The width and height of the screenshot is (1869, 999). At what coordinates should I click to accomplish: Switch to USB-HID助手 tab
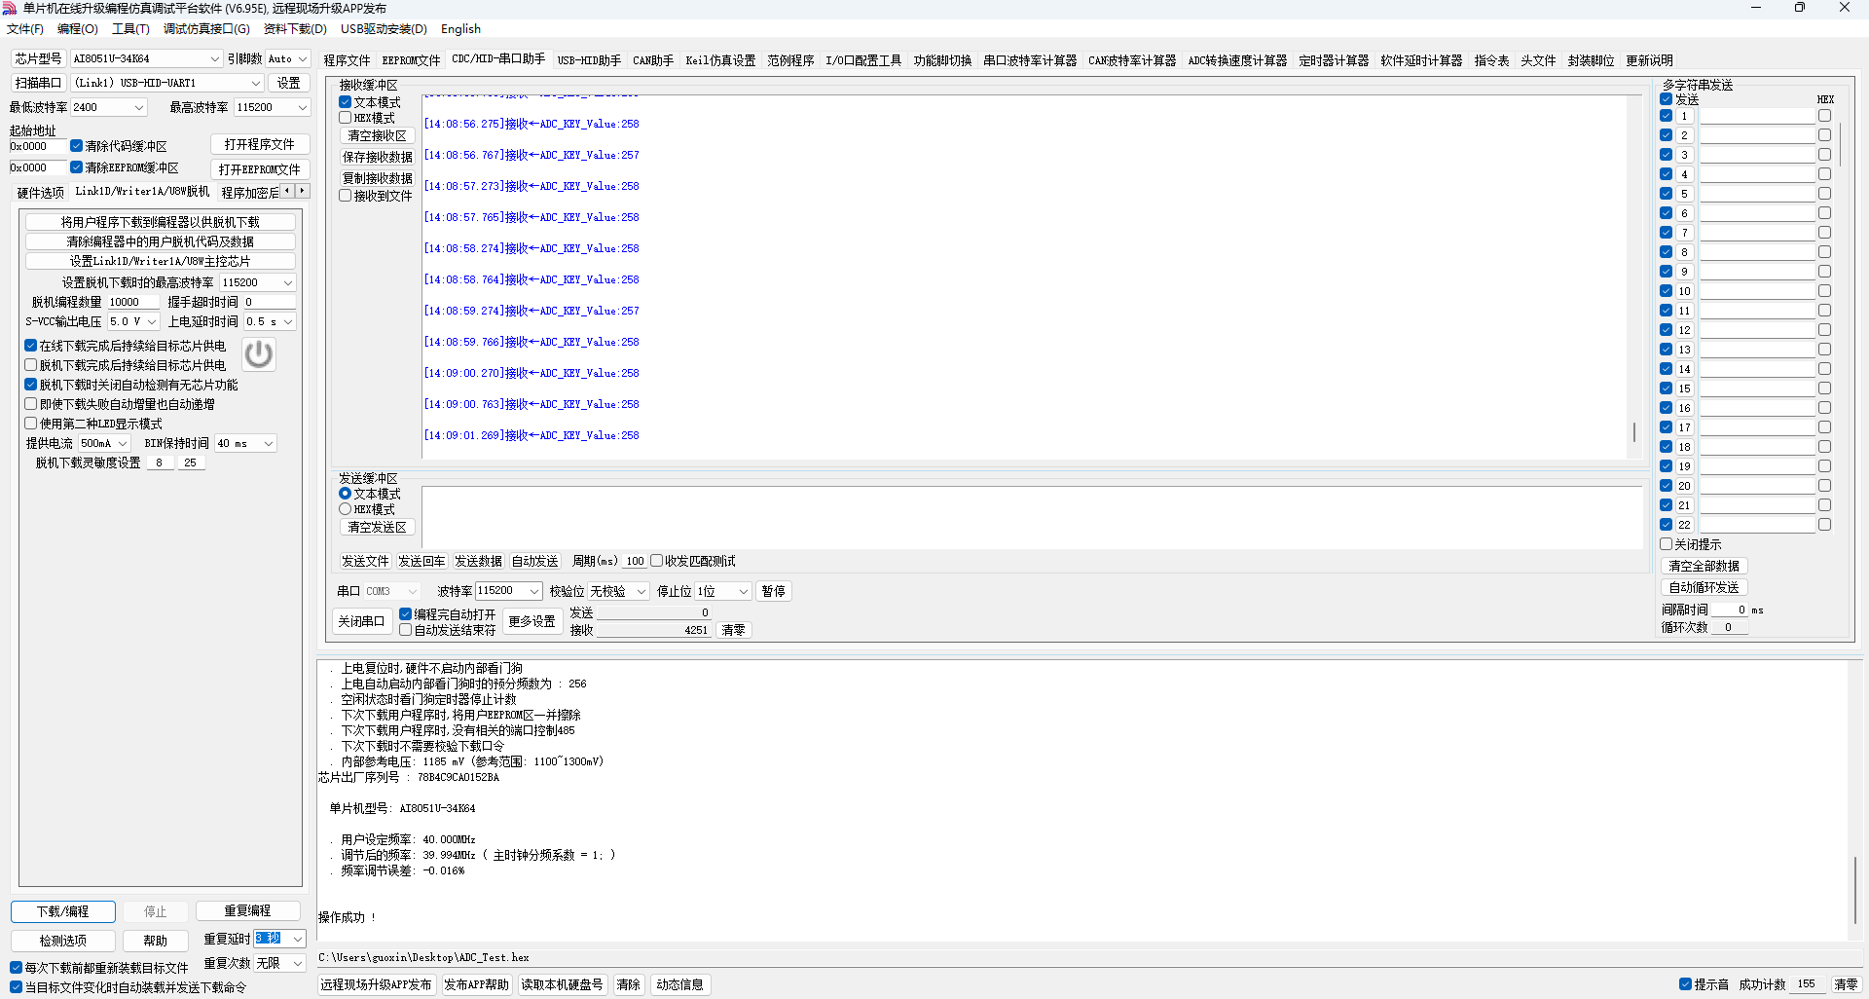point(589,60)
